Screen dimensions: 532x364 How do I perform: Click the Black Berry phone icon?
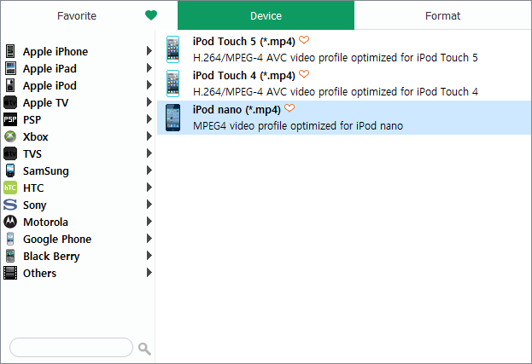(x=10, y=256)
